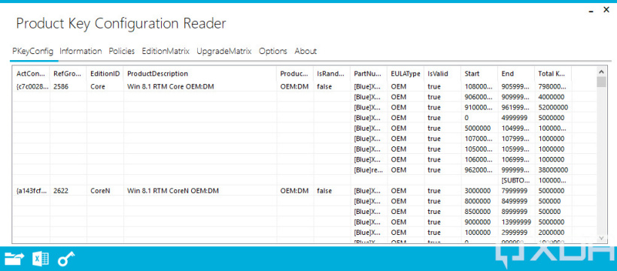Click the EULAType column header
Image resolution: width=617 pixels, height=271 pixels.
tap(406, 74)
